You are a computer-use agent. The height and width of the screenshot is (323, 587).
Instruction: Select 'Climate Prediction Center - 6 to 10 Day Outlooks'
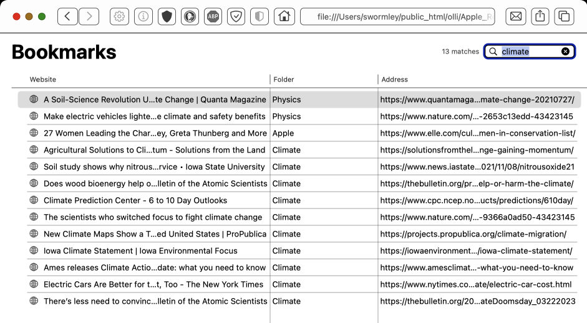point(135,200)
